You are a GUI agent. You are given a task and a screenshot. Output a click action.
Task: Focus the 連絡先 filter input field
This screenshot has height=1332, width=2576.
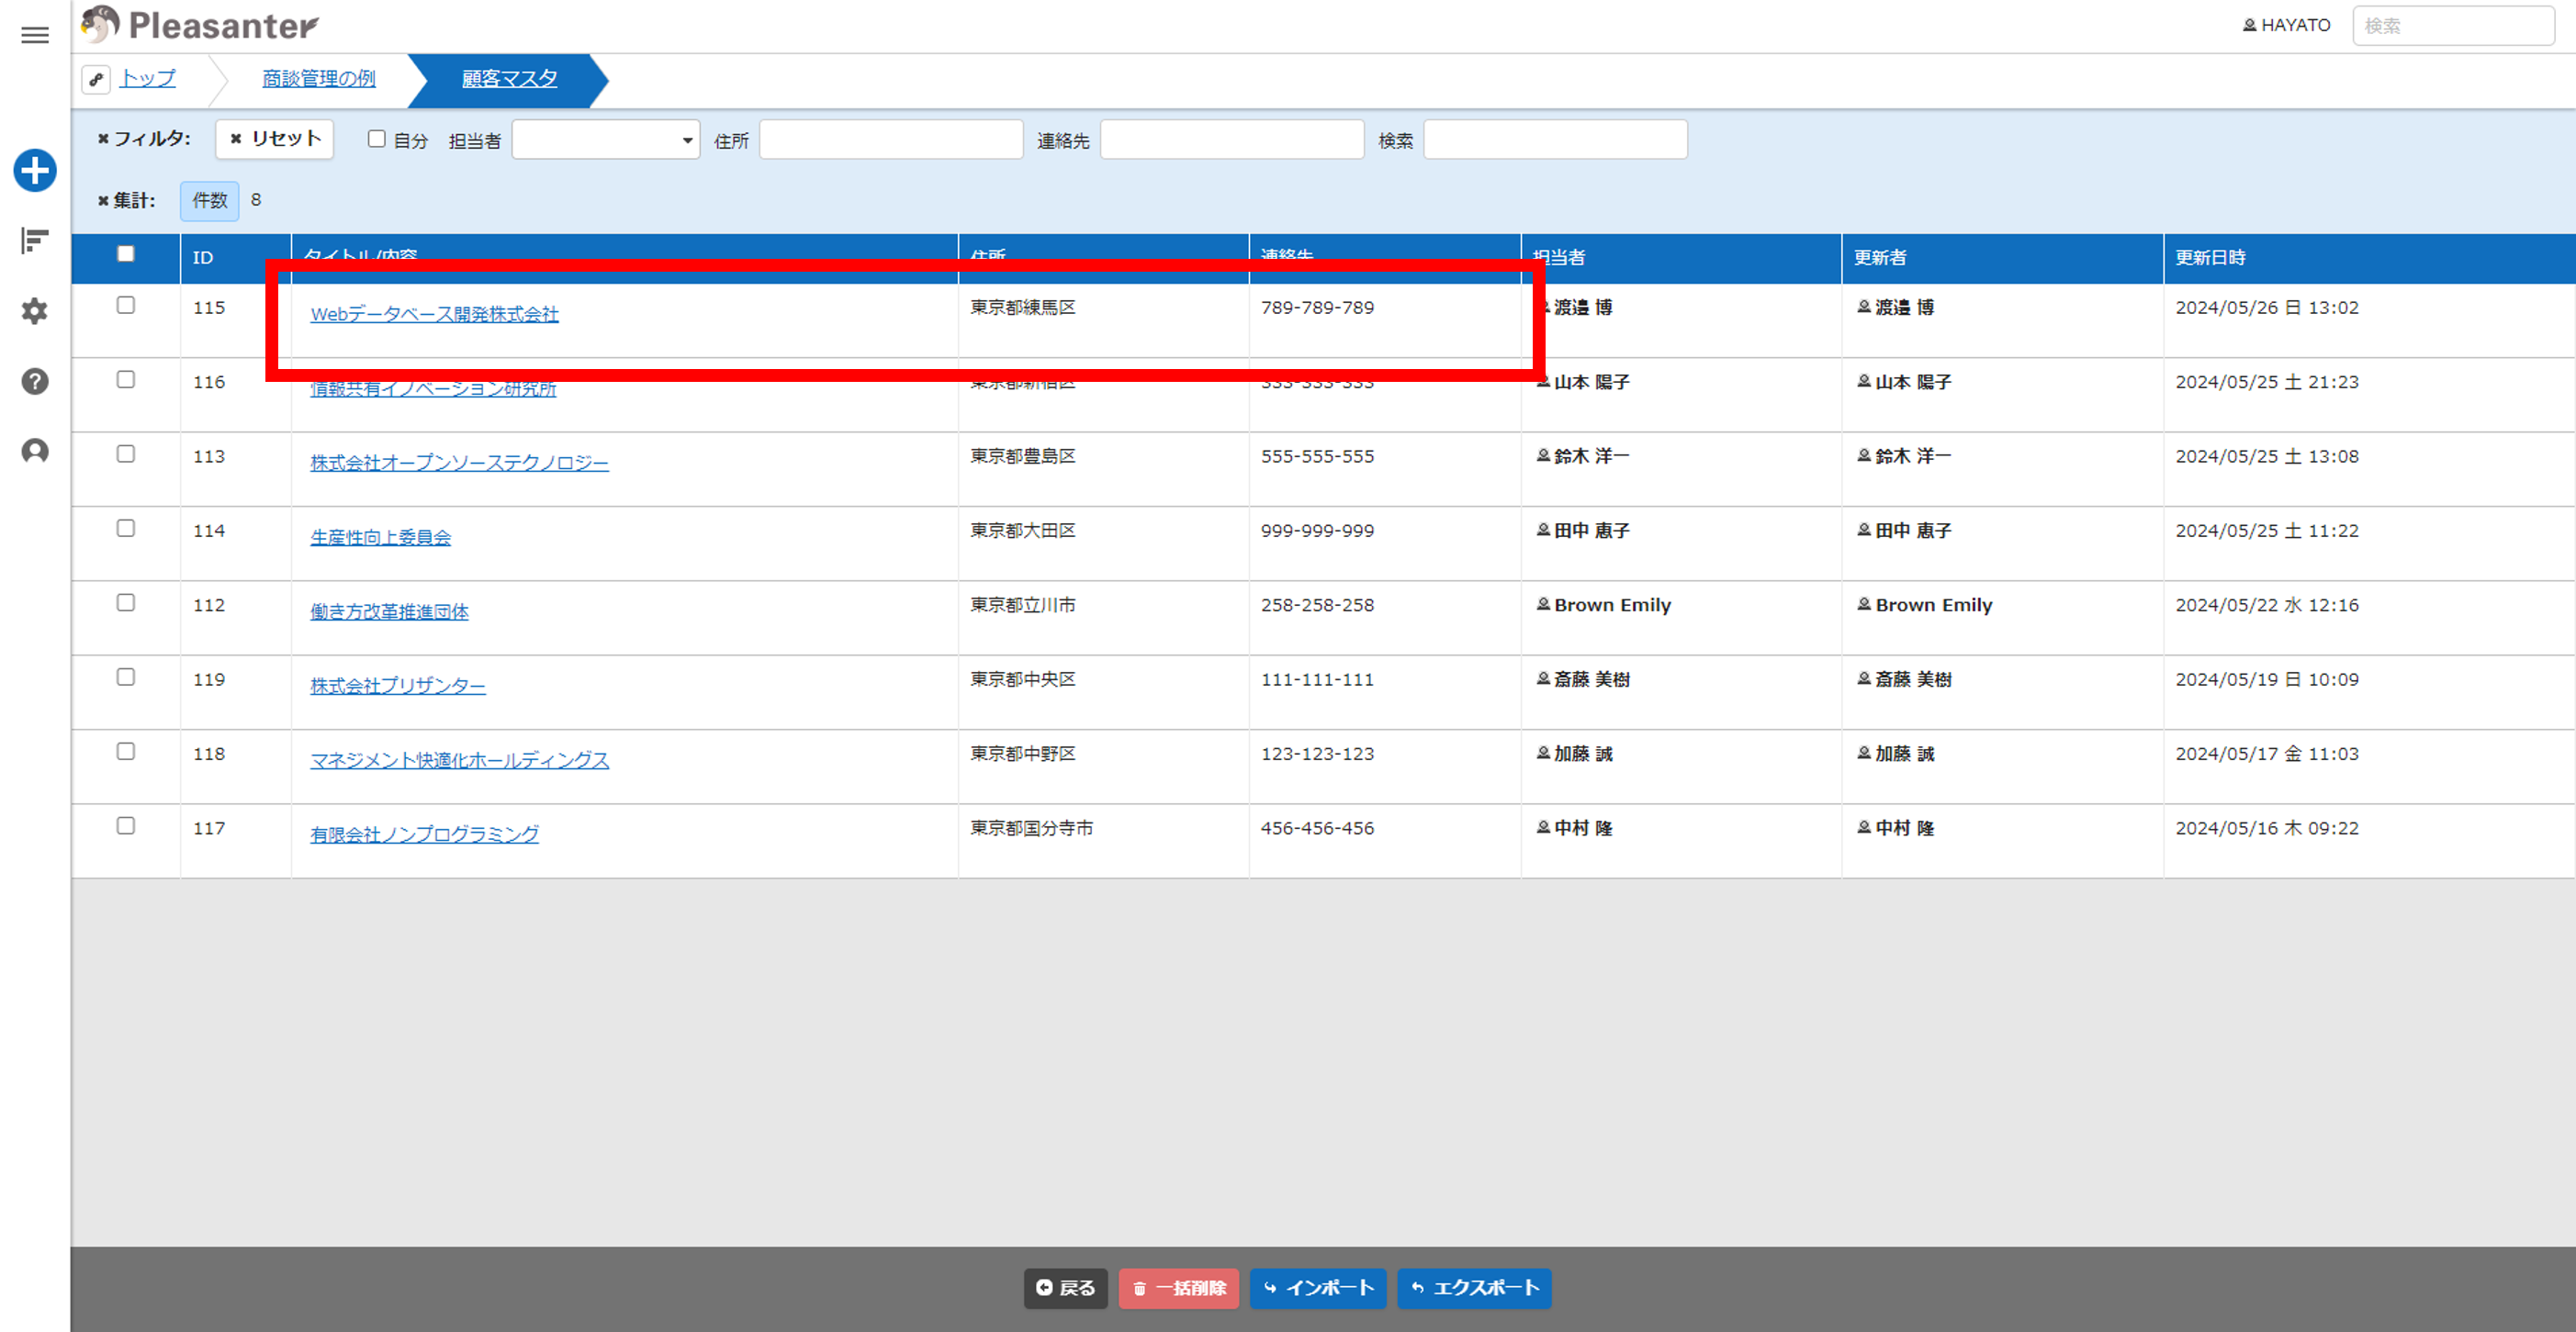1232,140
